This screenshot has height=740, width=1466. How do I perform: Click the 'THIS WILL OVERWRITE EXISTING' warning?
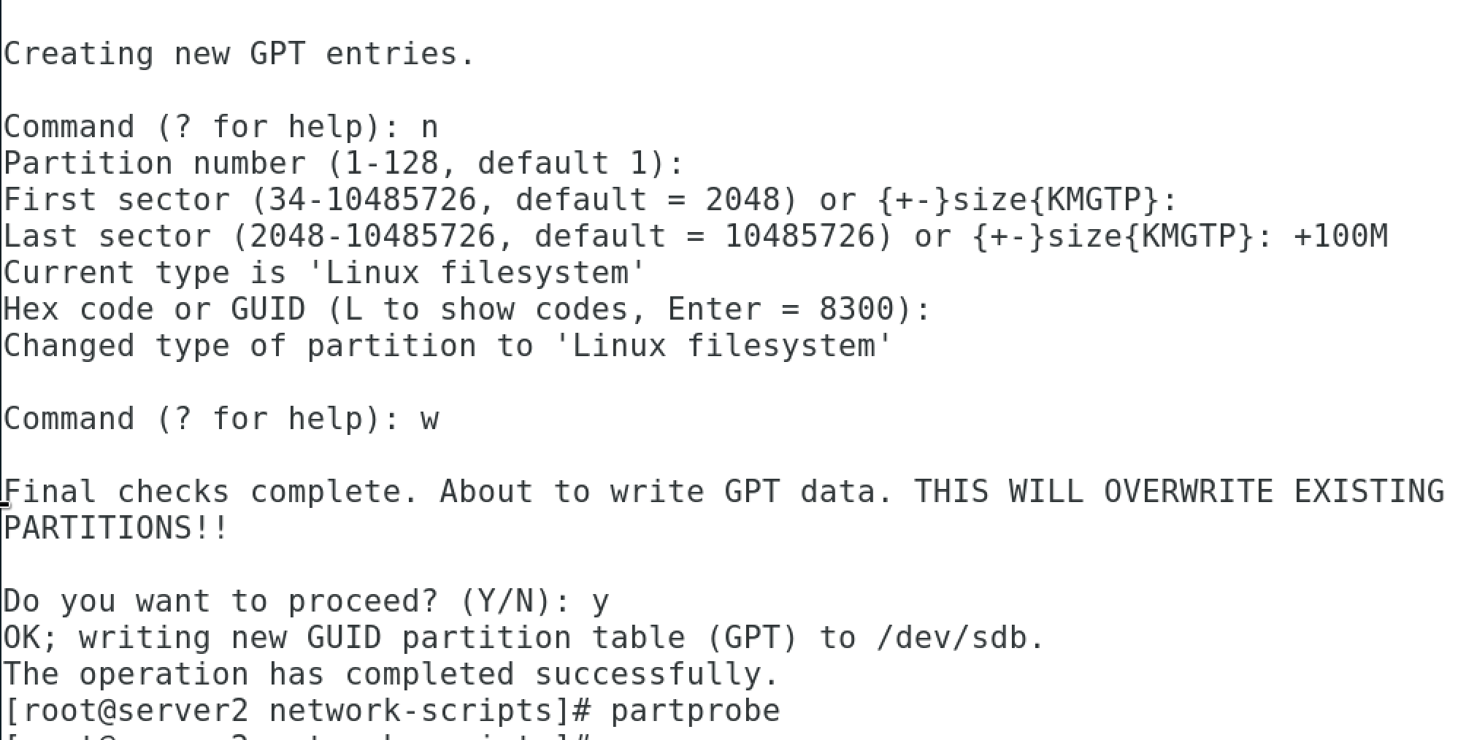[1179, 492]
